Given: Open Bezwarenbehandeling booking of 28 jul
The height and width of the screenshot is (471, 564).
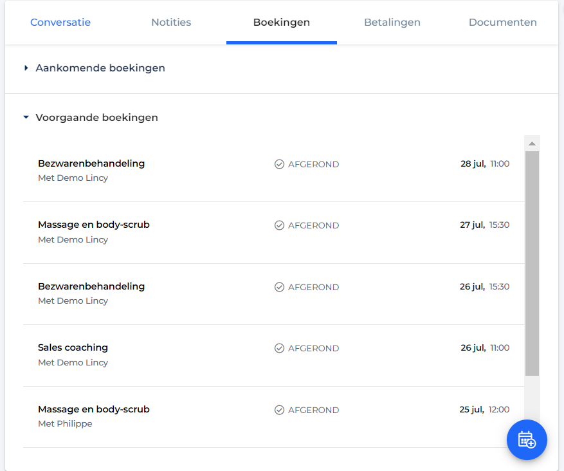Looking at the screenshot, I should click(273, 171).
